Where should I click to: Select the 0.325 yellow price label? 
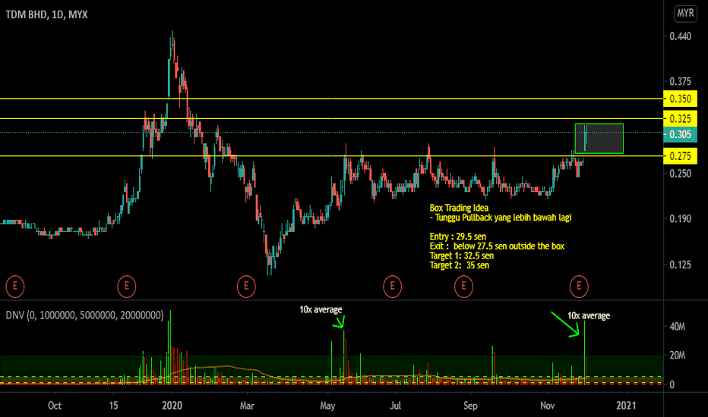click(x=680, y=119)
